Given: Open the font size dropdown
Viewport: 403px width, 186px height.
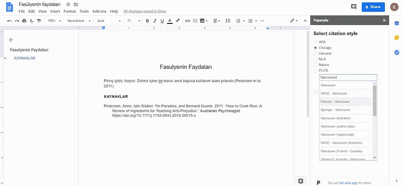Looking at the screenshot, I should 134,21.
